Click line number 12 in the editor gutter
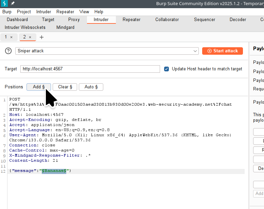The image size is (264, 209). tap(3, 171)
